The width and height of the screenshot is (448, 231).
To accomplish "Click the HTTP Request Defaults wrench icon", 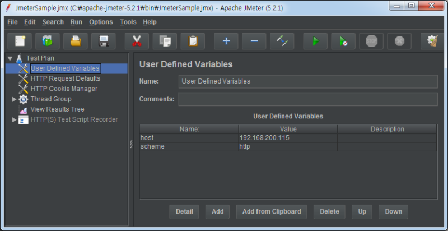I will pos(24,78).
